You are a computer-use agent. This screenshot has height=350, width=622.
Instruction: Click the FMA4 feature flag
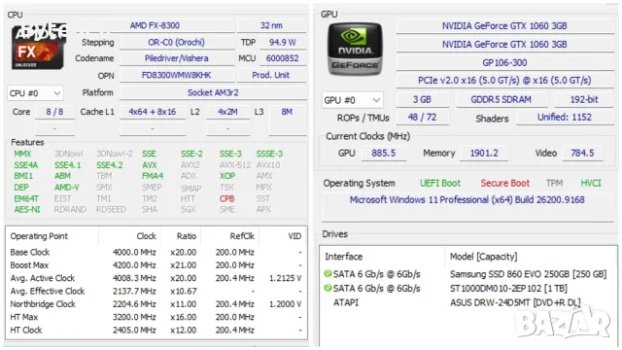153,176
